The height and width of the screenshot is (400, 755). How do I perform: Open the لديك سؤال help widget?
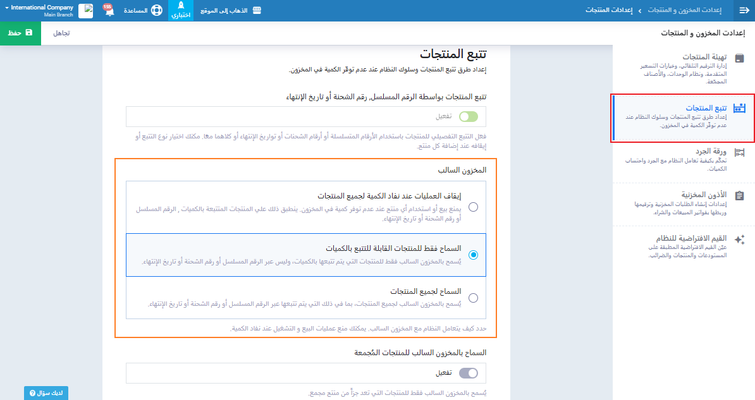[46, 393]
